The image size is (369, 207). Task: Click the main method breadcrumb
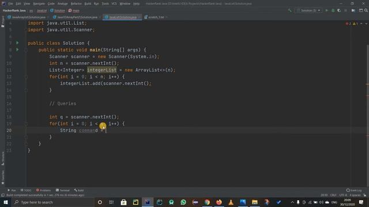[x=74, y=10]
